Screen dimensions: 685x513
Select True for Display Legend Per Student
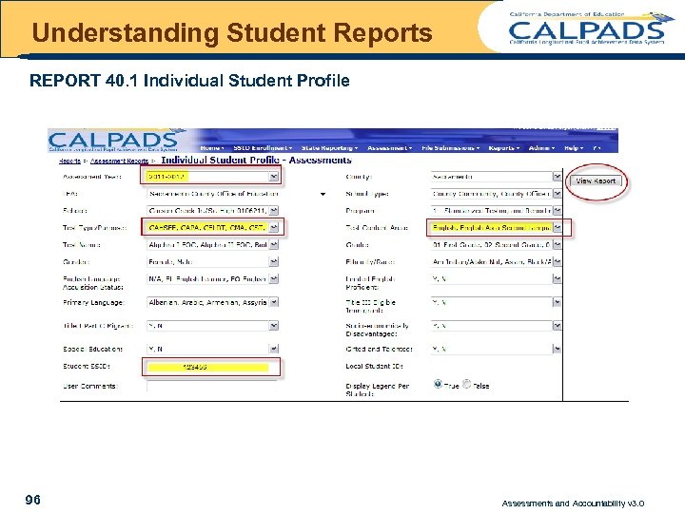click(x=438, y=385)
